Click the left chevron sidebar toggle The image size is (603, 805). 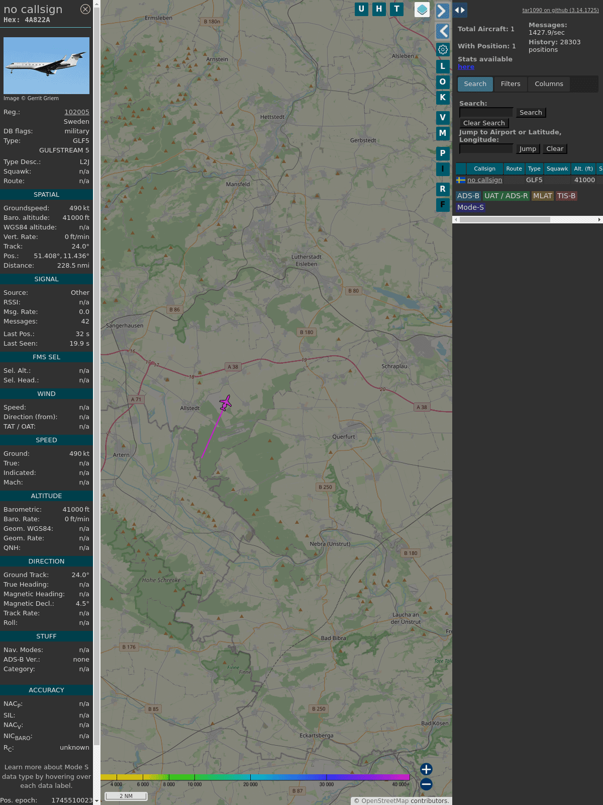pos(442,31)
